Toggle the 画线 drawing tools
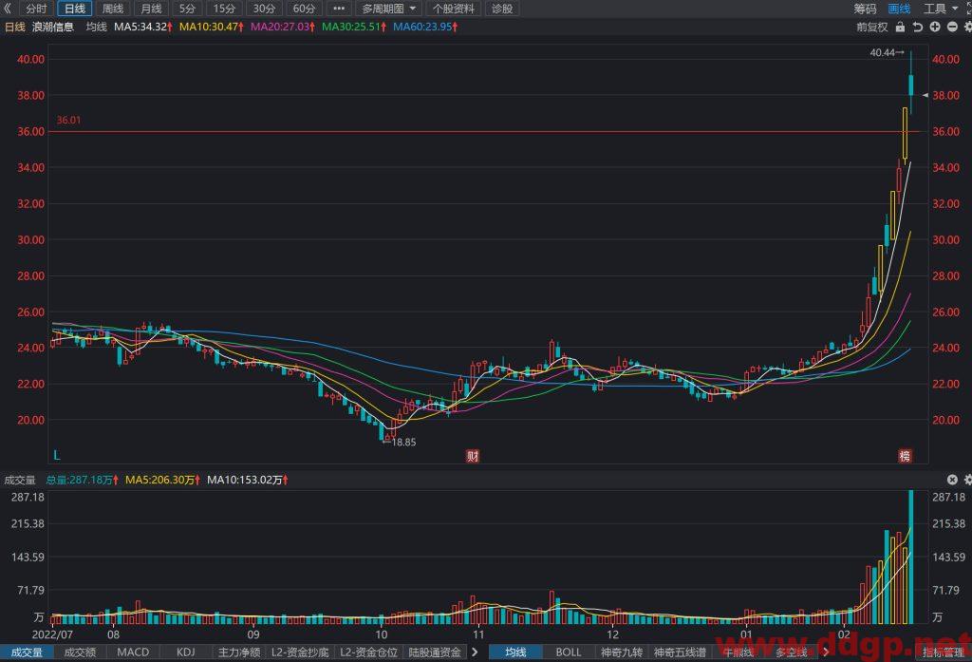 tap(899, 9)
